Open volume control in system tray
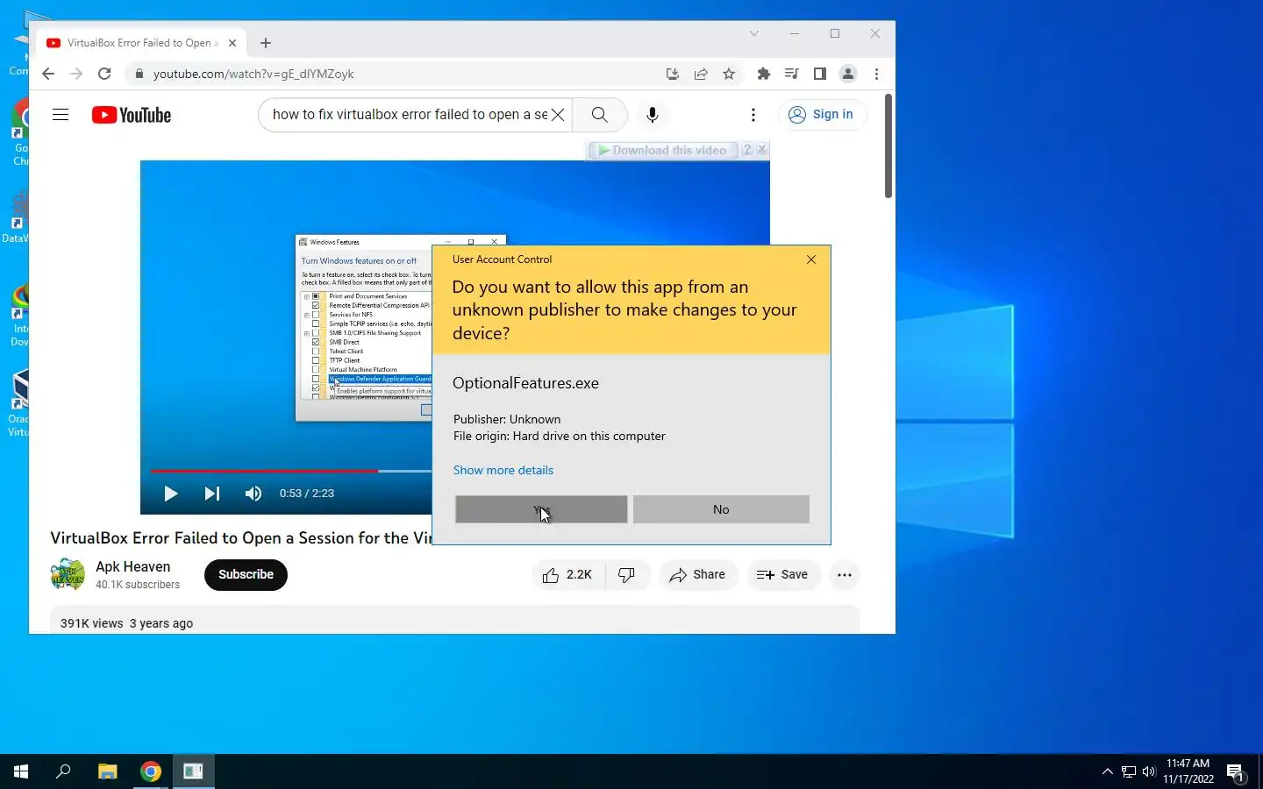The height and width of the screenshot is (789, 1263). tap(1150, 771)
